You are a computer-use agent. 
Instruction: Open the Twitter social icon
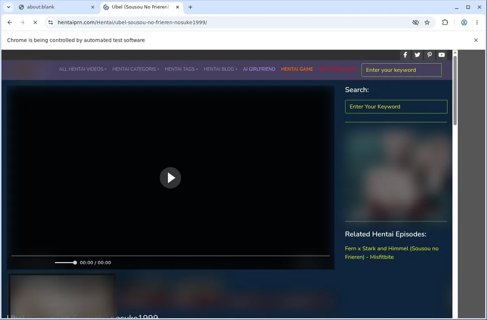coord(417,55)
